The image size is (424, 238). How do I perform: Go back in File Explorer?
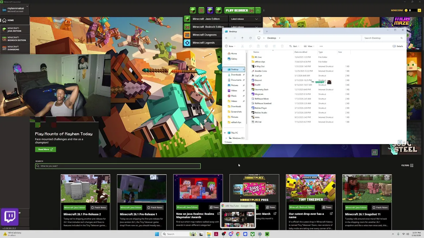coord(226,38)
